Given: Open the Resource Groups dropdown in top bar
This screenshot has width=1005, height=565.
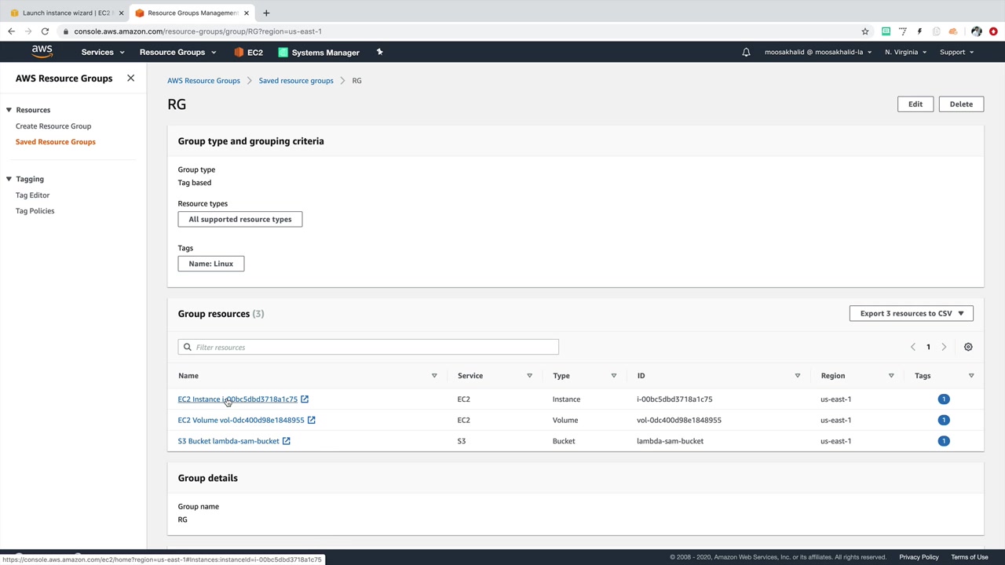Looking at the screenshot, I should click(x=177, y=53).
